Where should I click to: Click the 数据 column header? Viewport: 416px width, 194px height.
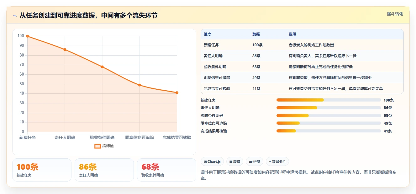click(x=256, y=34)
